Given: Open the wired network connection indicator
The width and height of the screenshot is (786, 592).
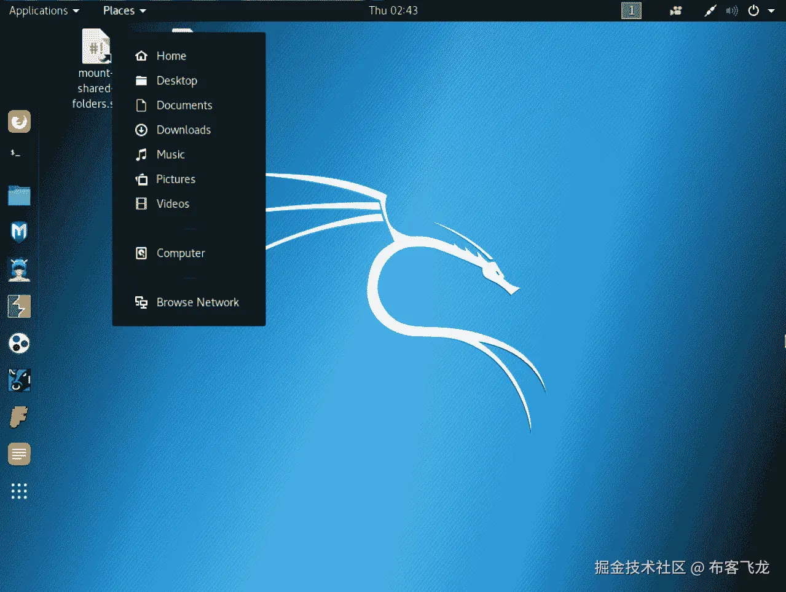Looking at the screenshot, I should (x=710, y=10).
